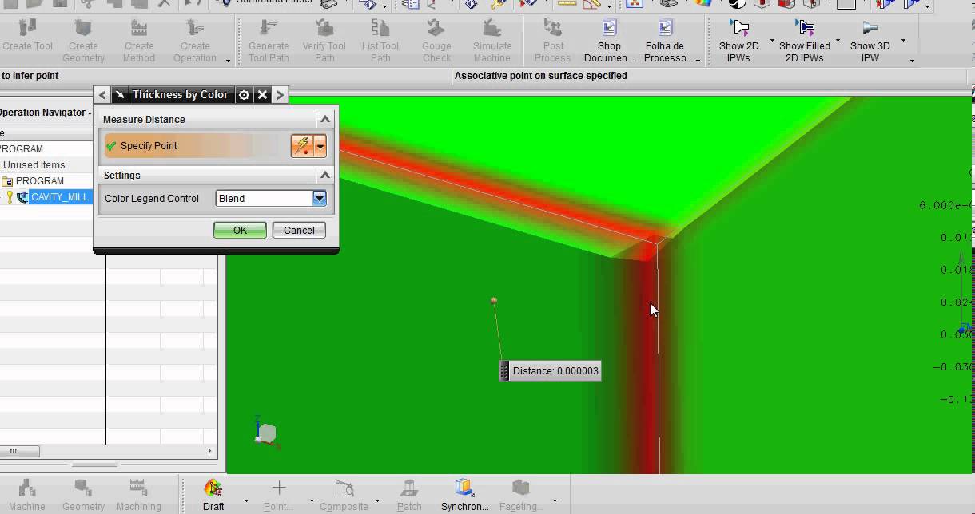The height and width of the screenshot is (514, 975).
Task: Go to next dialog with right arrow
Action: 280,94
